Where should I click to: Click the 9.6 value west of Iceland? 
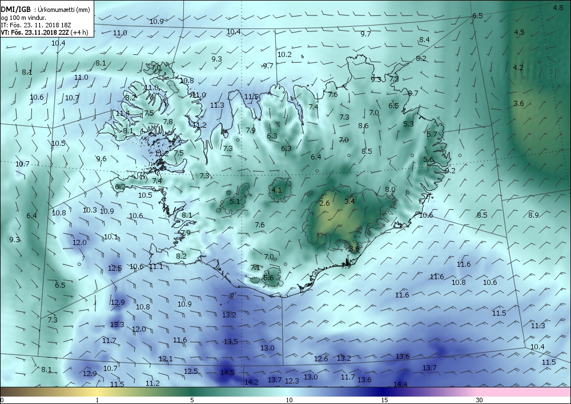tap(101, 159)
